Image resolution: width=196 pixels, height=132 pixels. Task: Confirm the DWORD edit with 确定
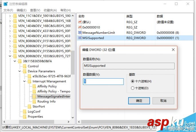point(139,101)
